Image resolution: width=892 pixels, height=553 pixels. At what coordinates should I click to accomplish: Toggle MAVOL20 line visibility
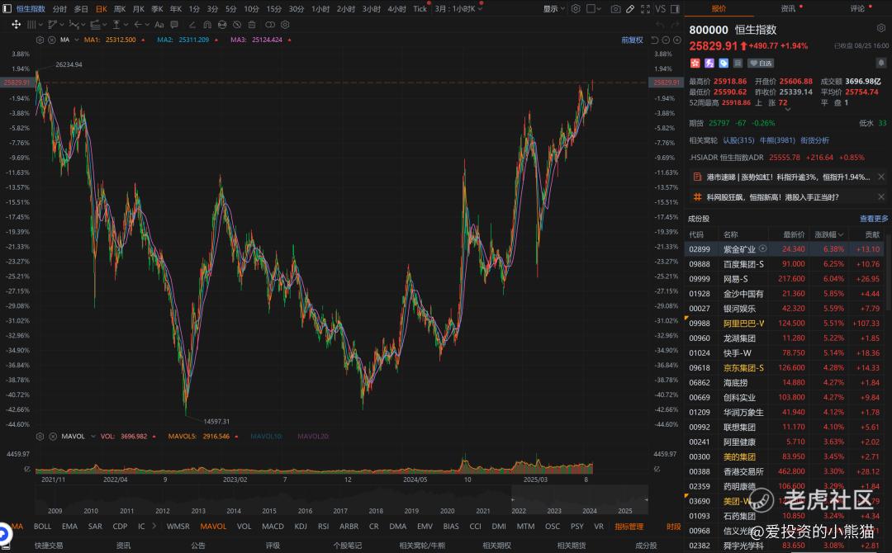click(313, 437)
